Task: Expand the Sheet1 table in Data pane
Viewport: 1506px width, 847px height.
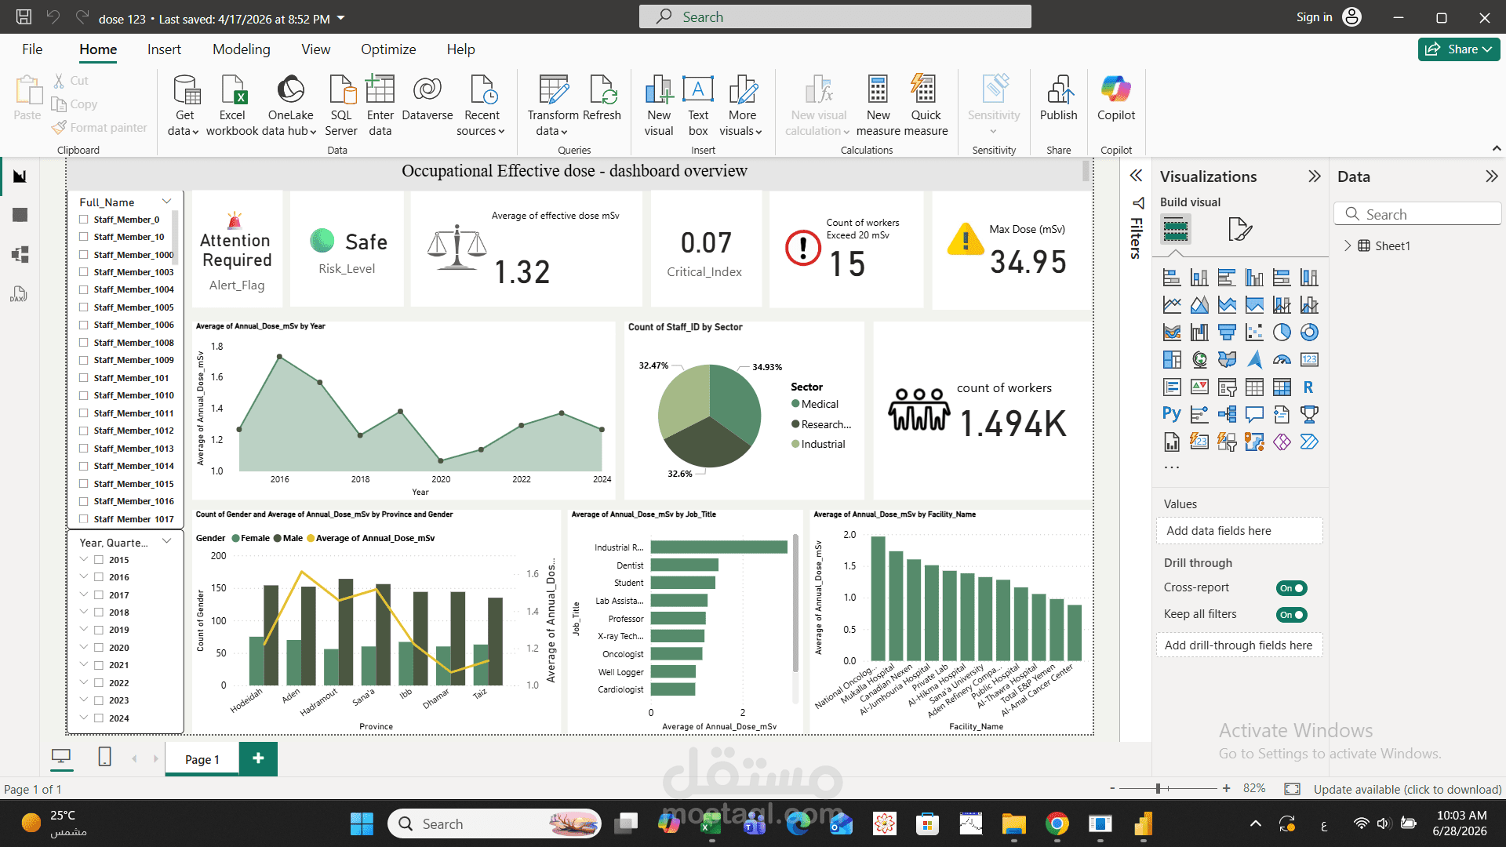Action: pyautogui.click(x=1348, y=245)
